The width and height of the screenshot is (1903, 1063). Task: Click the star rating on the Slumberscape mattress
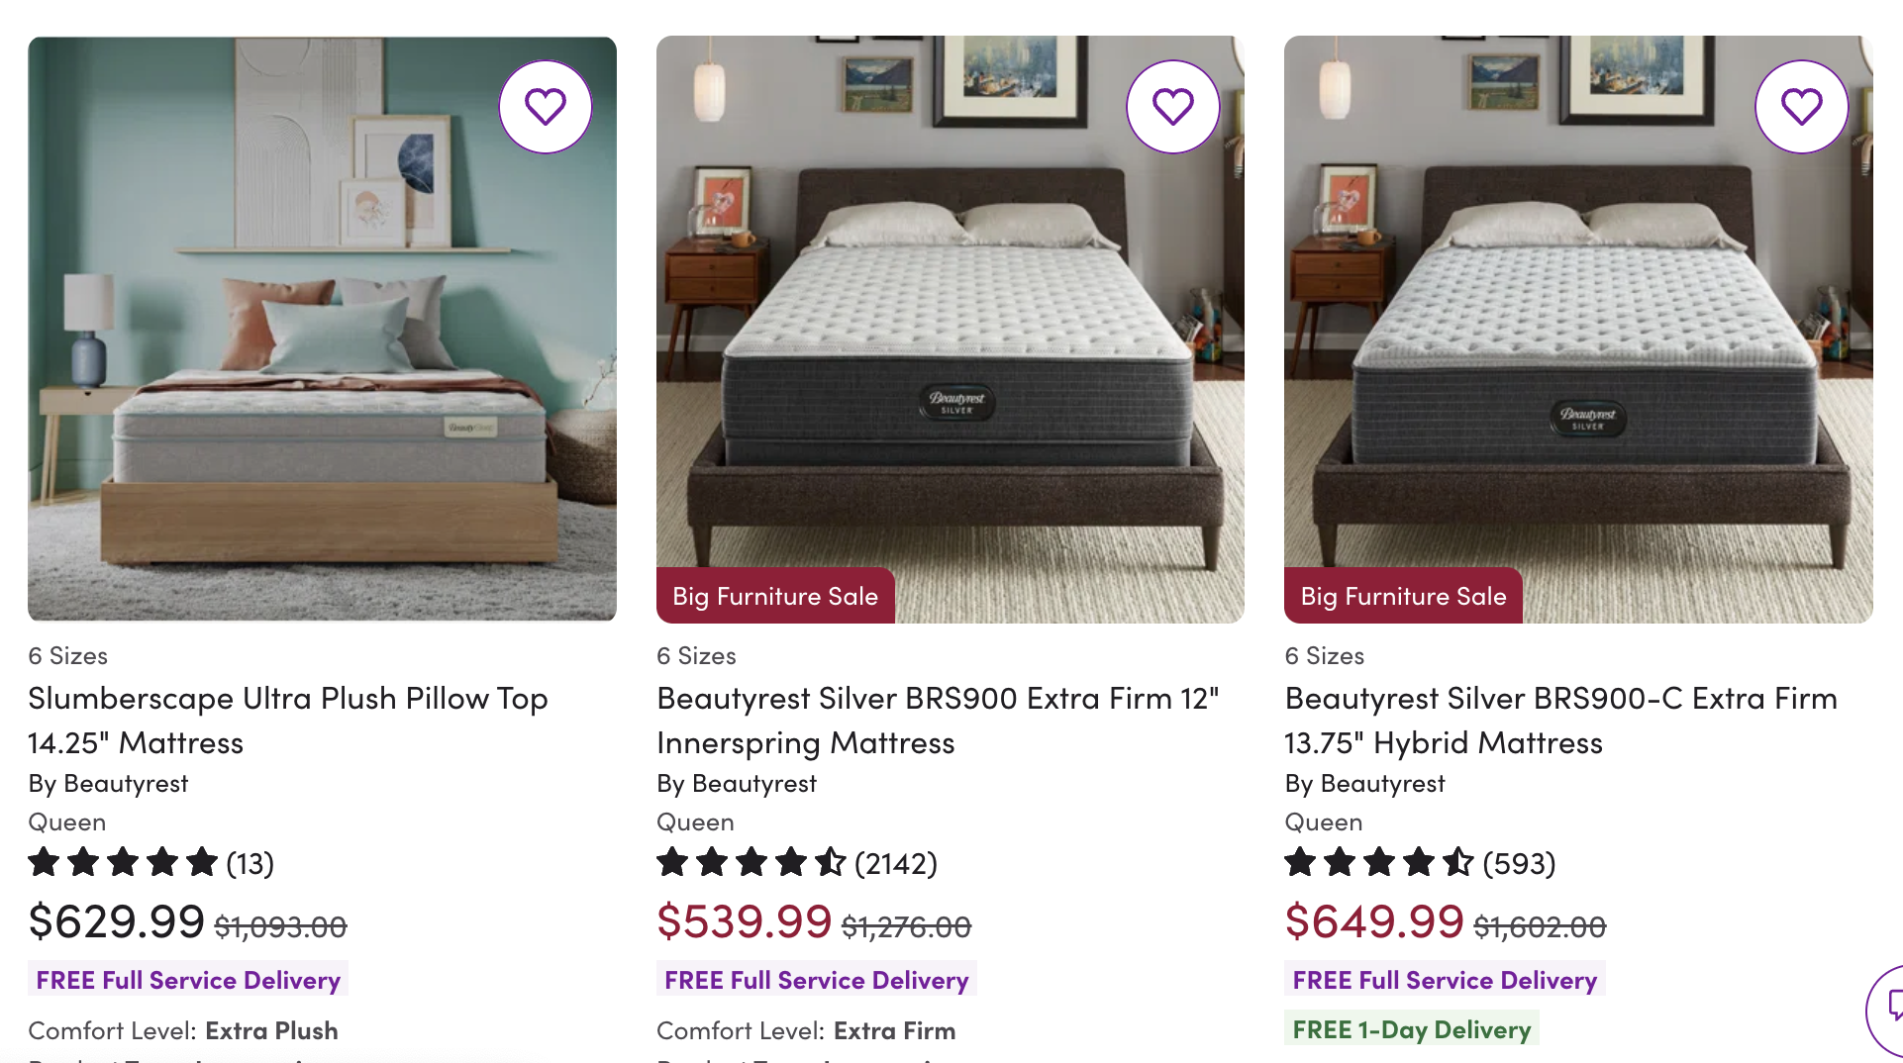(x=123, y=862)
